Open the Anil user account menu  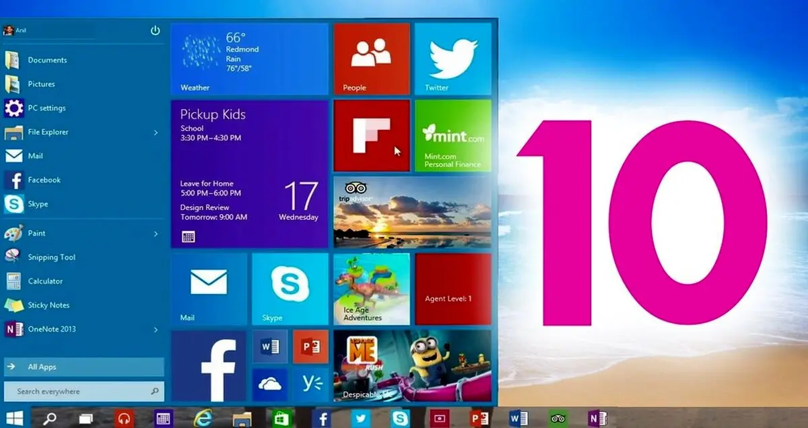click(x=15, y=30)
